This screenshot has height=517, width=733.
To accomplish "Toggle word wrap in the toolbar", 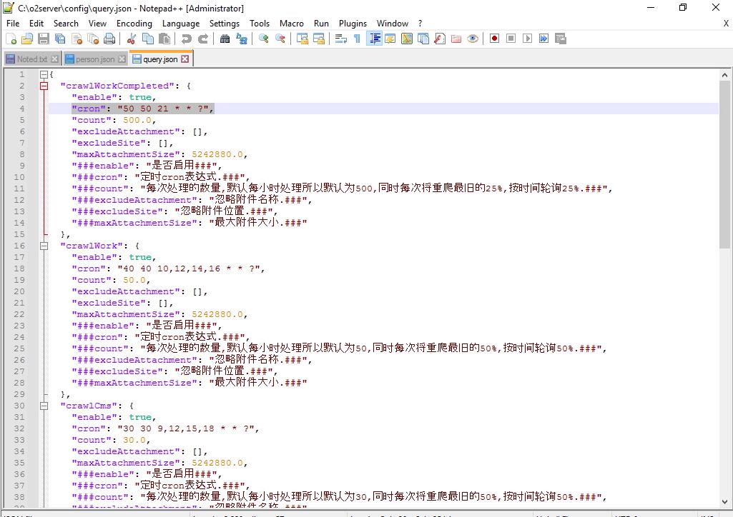I will [x=341, y=39].
